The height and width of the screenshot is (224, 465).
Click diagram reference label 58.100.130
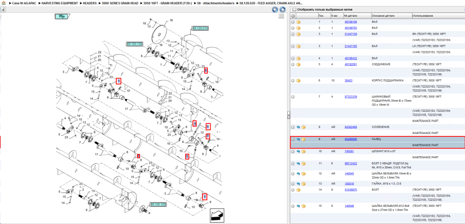tap(135, 44)
